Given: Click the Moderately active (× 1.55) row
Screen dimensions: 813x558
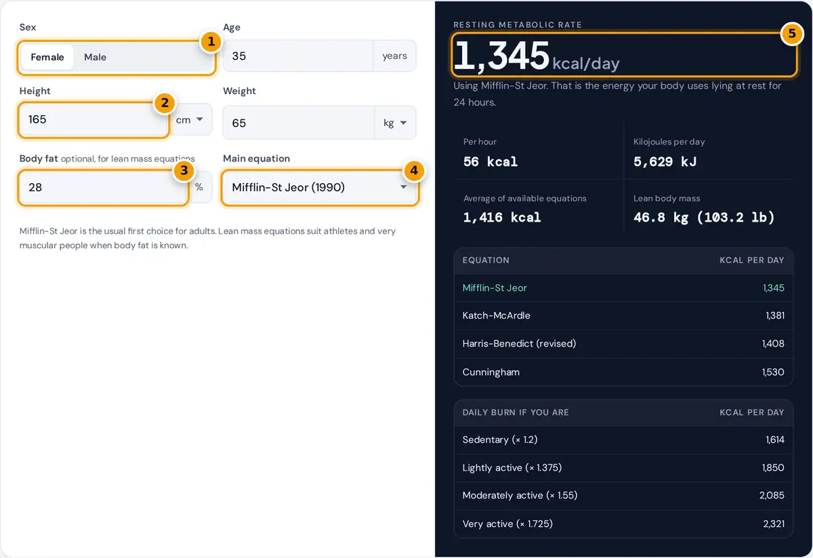Looking at the screenshot, I should pyautogui.click(x=623, y=496).
